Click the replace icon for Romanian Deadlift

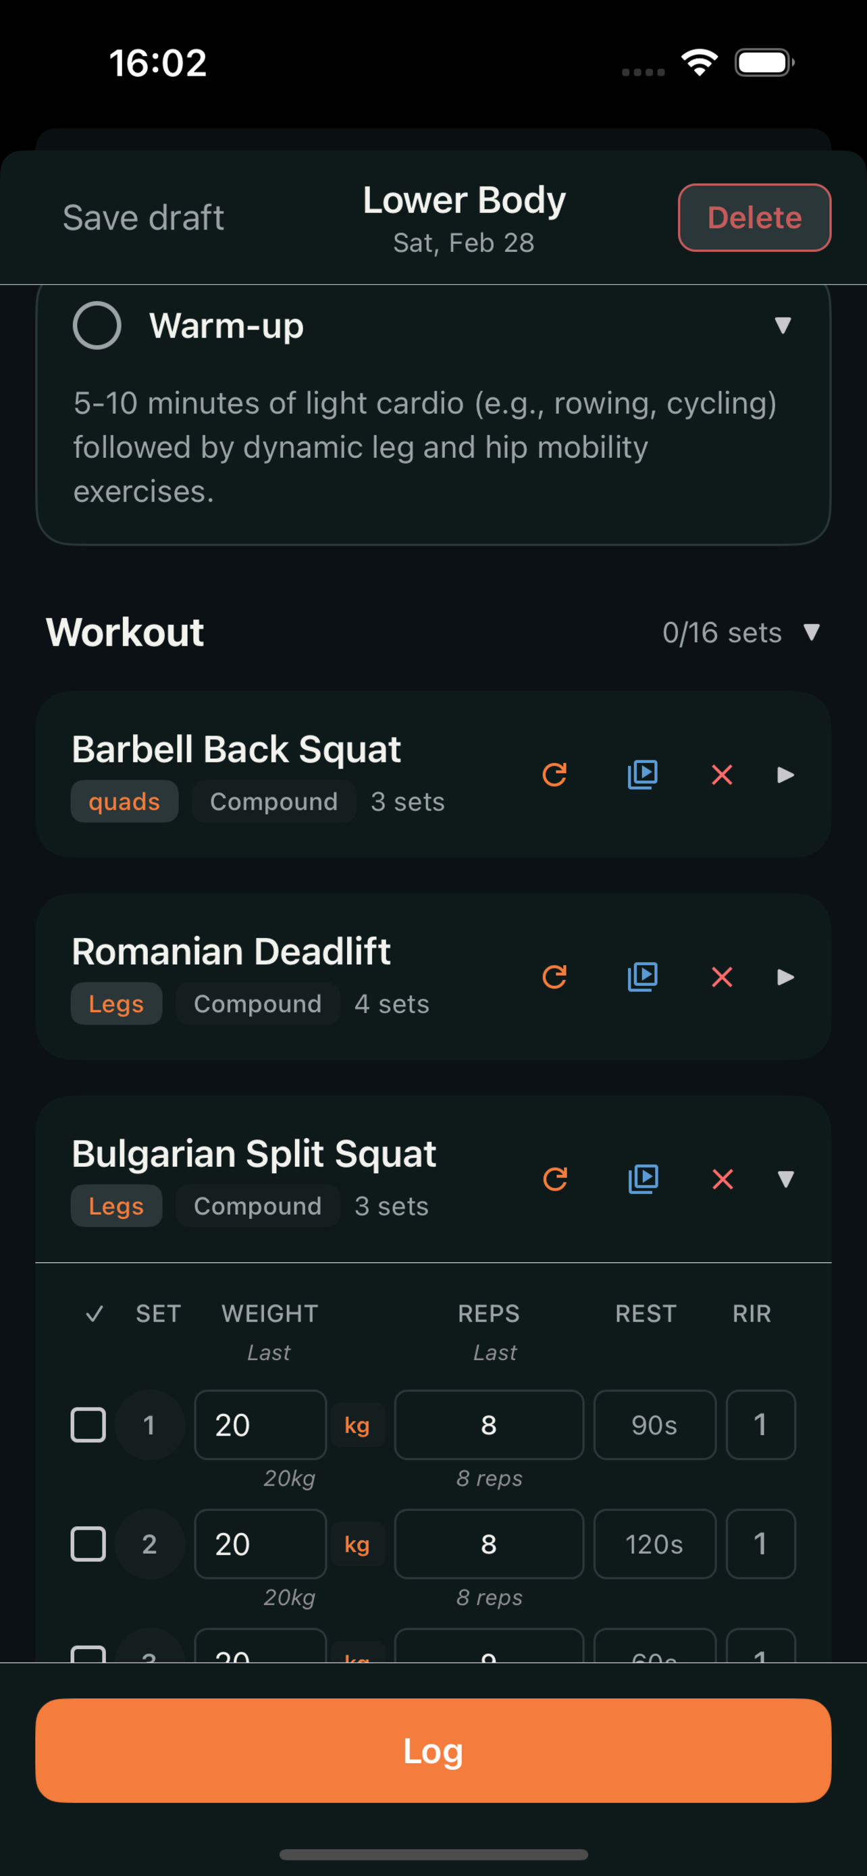click(x=555, y=977)
